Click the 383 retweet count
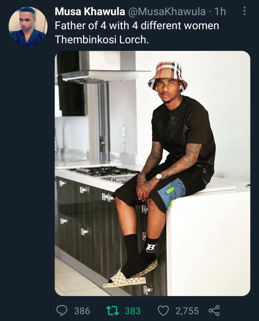The width and height of the screenshot is (259, 321). pyautogui.click(x=133, y=311)
